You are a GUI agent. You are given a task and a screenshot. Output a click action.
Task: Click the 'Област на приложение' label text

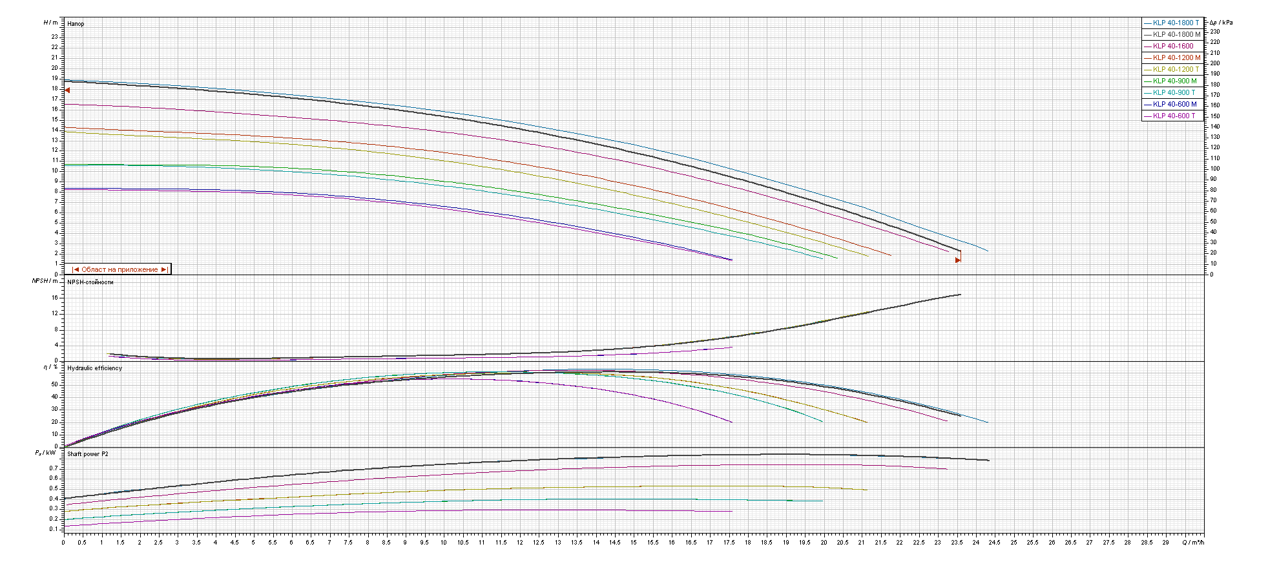click(x=120, y=270)
